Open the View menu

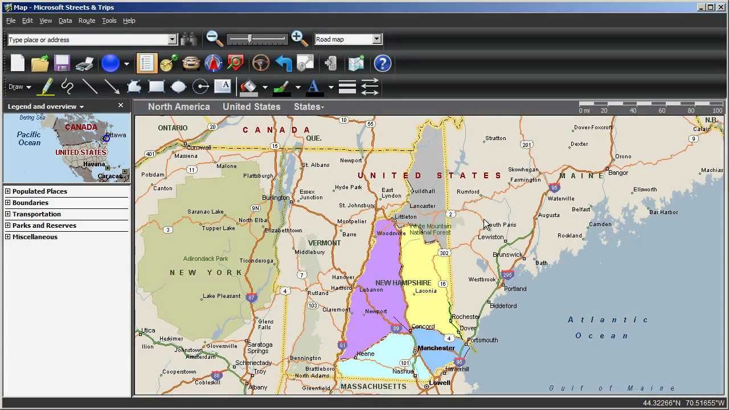pyautogui.click(x=46, y=20)
